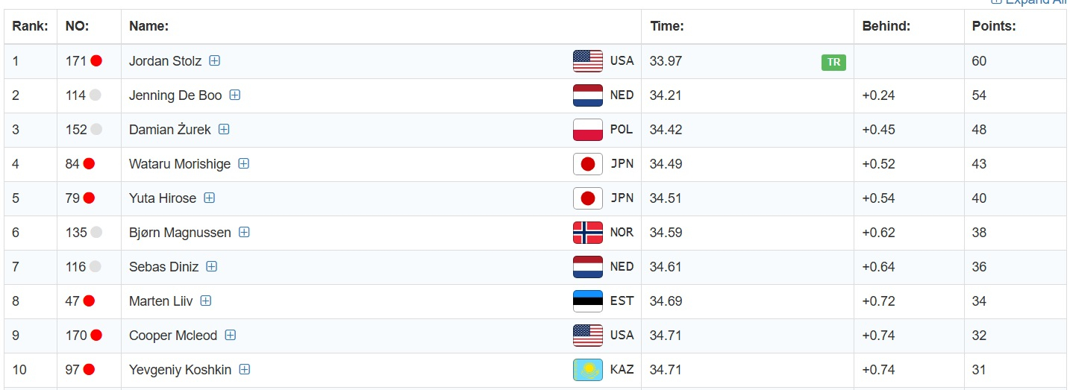Viewport: 1070px width, 390px height.
Task: Click plus icon beside Yevgeniy Koshkin
Action: (244, 369)
